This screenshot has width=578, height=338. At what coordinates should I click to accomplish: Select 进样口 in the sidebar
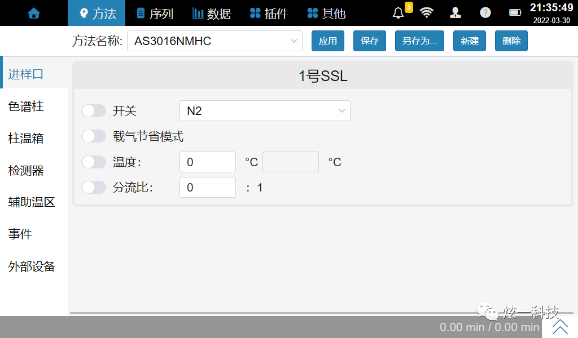[x=34, y=74]
